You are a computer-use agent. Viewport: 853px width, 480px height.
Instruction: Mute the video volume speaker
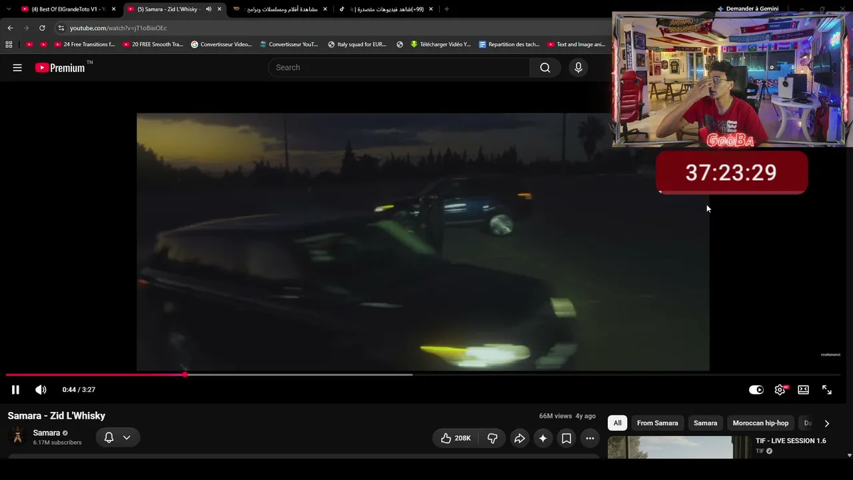coord(41,390)
